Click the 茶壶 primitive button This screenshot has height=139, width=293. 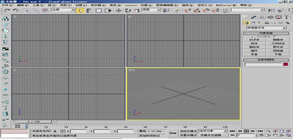254,54
